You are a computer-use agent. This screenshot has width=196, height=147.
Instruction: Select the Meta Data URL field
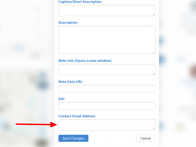107,89
